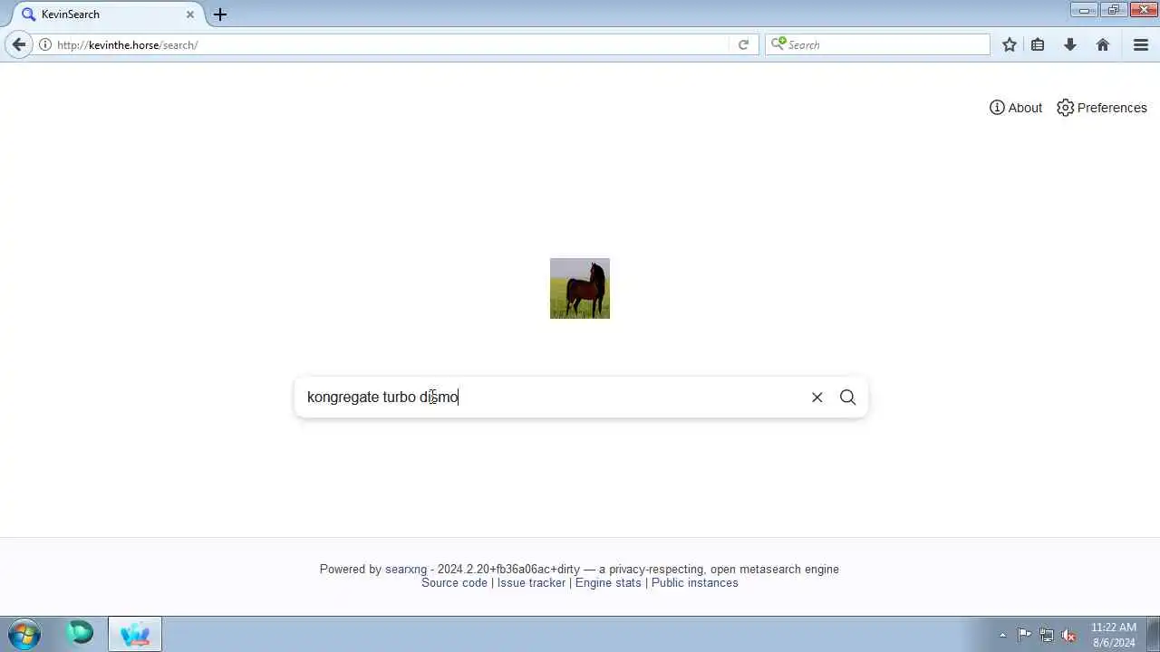This screenshot has height=652, width=1160.
Task: Close the KevinSearch tab
Action: point(190,14)
